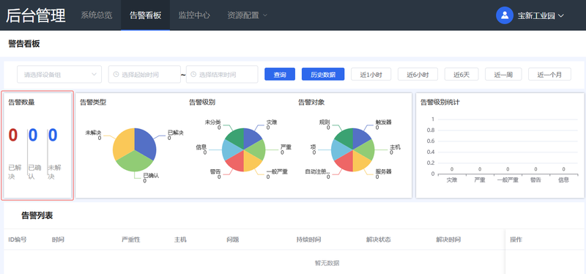The width and height of the screenshot is (586, 274).
Task: Click light blue 信息 slice in 告警级别 pie
Action: 230,150
